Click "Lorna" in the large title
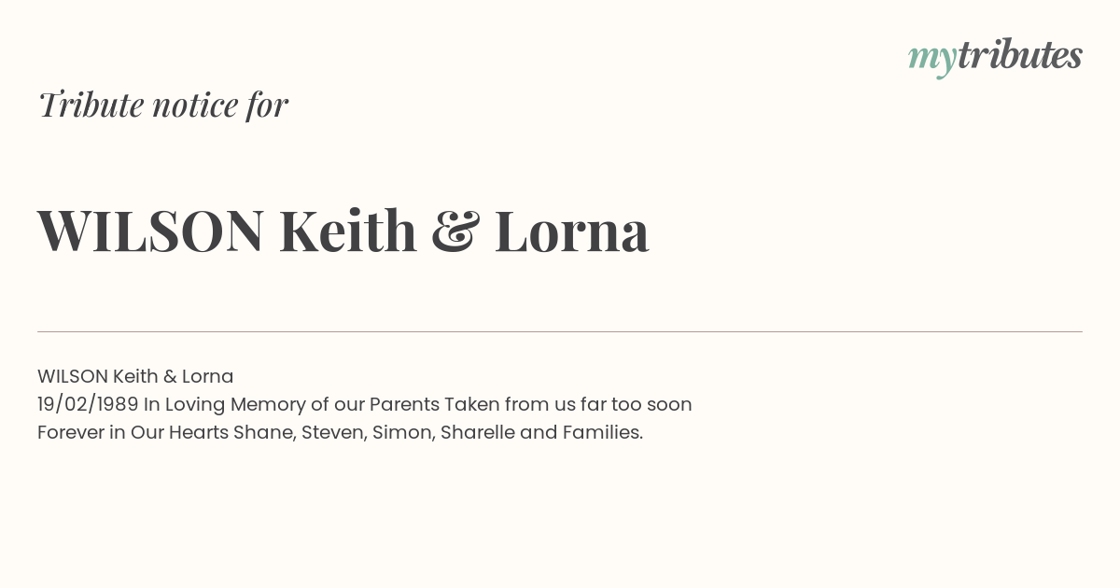This screenshot has height=588, width=1120. click(x=571, y=231)
